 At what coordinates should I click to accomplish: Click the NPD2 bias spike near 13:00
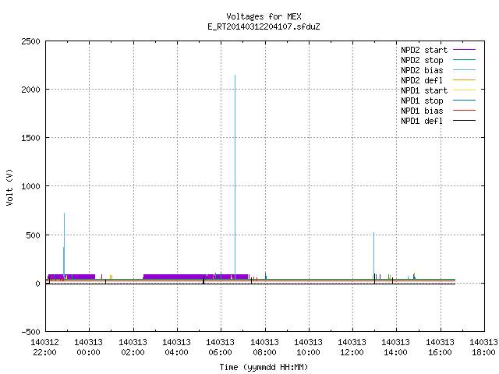(374, 256)
